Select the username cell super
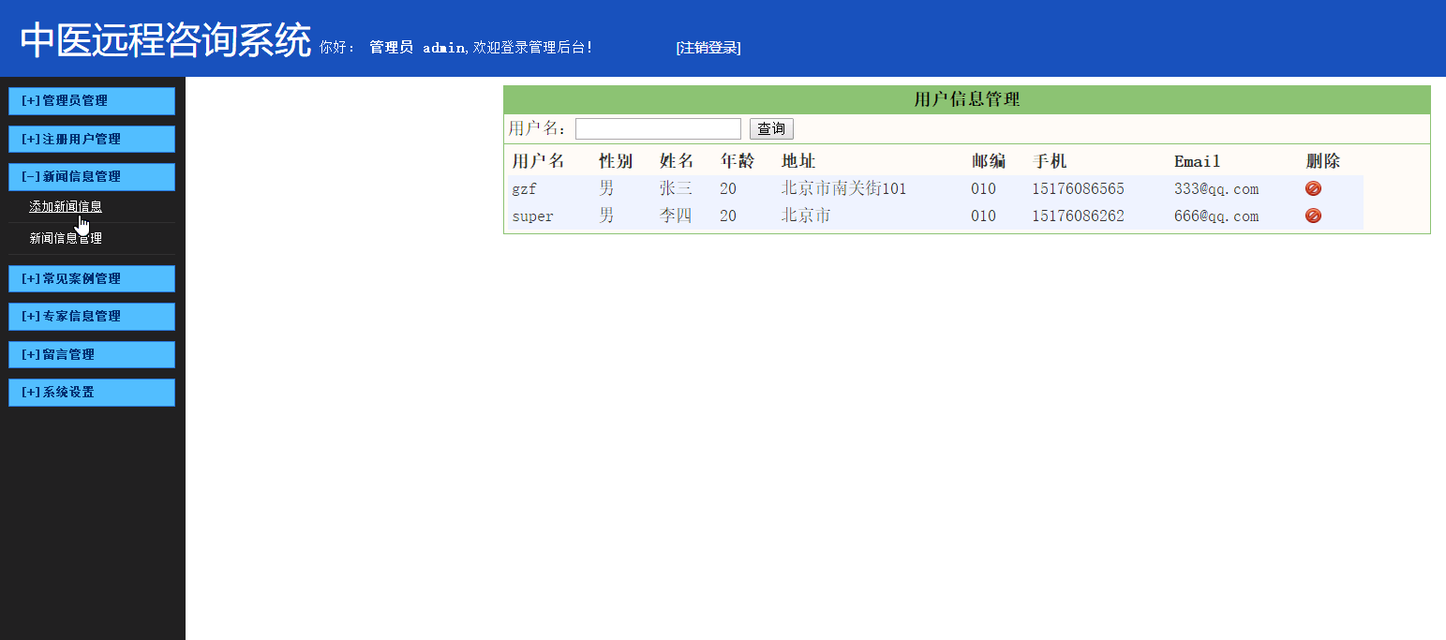This screenshot has width=1446, height=640. (532, 216)
